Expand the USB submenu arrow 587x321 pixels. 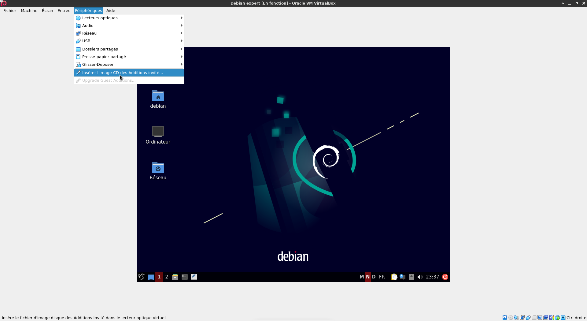(182, 41)
